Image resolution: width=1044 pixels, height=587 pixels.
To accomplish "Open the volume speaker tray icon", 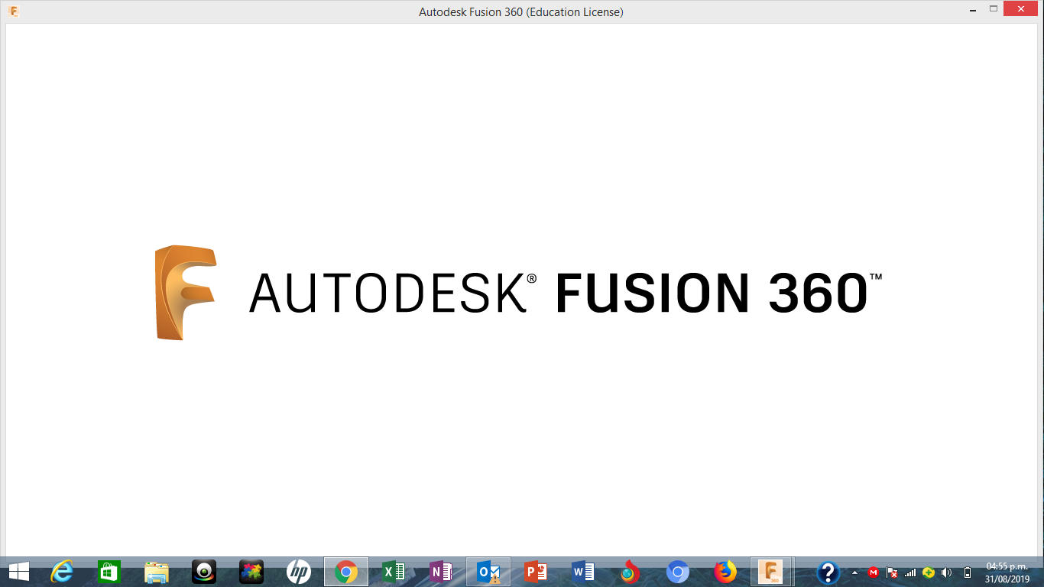I will point(947,572).
